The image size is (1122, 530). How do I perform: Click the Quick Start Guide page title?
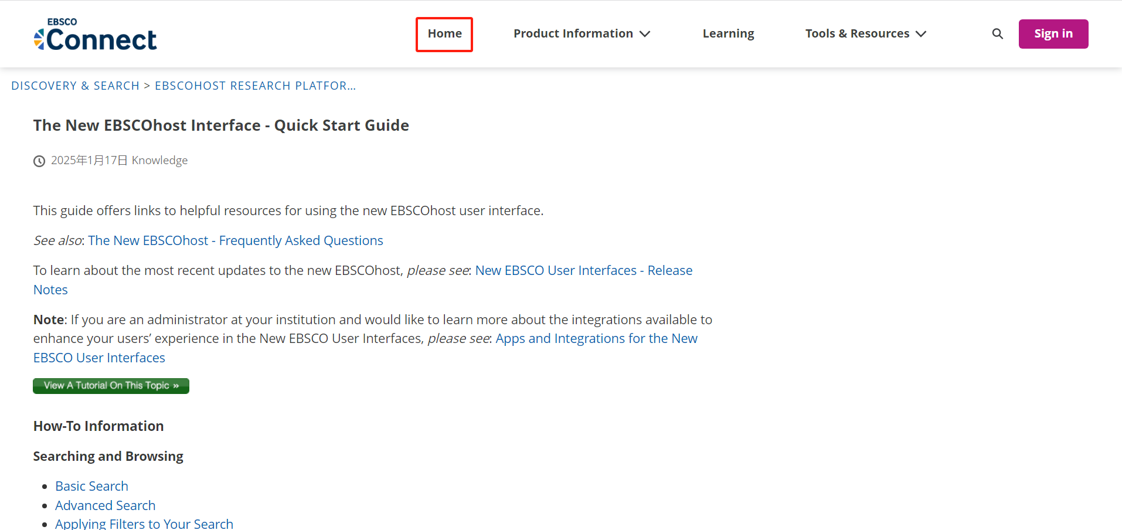pos(221,125)
